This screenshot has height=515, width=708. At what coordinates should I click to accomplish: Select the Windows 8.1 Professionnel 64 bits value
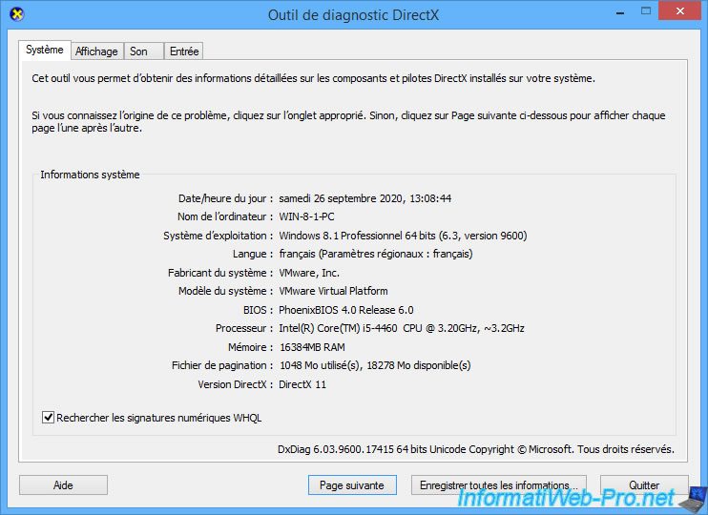(403, 236)
